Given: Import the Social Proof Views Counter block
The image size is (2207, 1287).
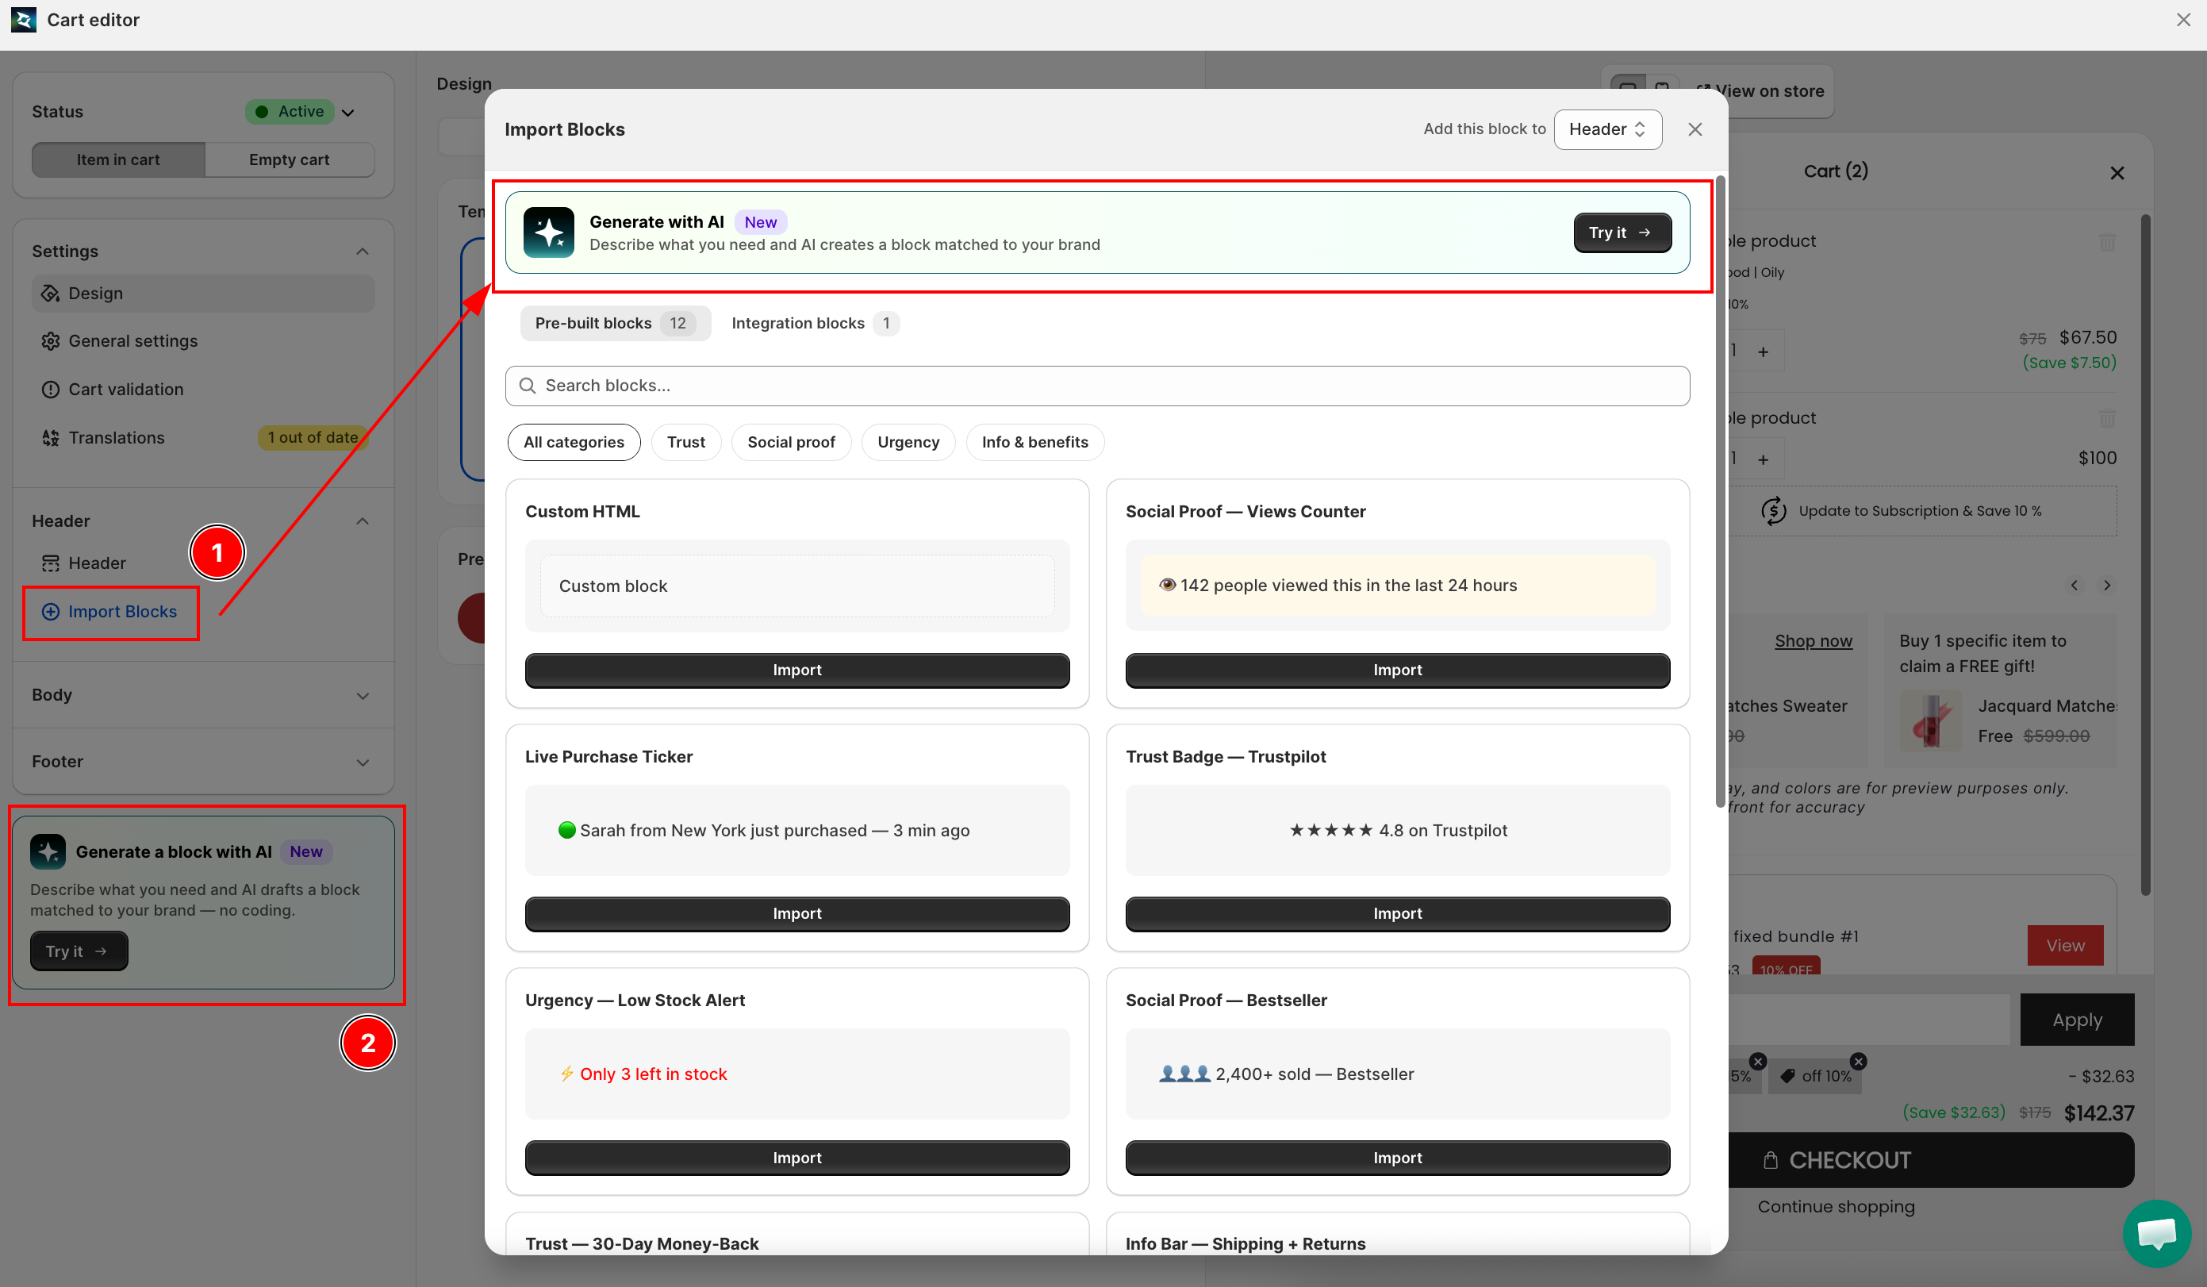Looking at the screenshot, I should (x=1397, y=670).
